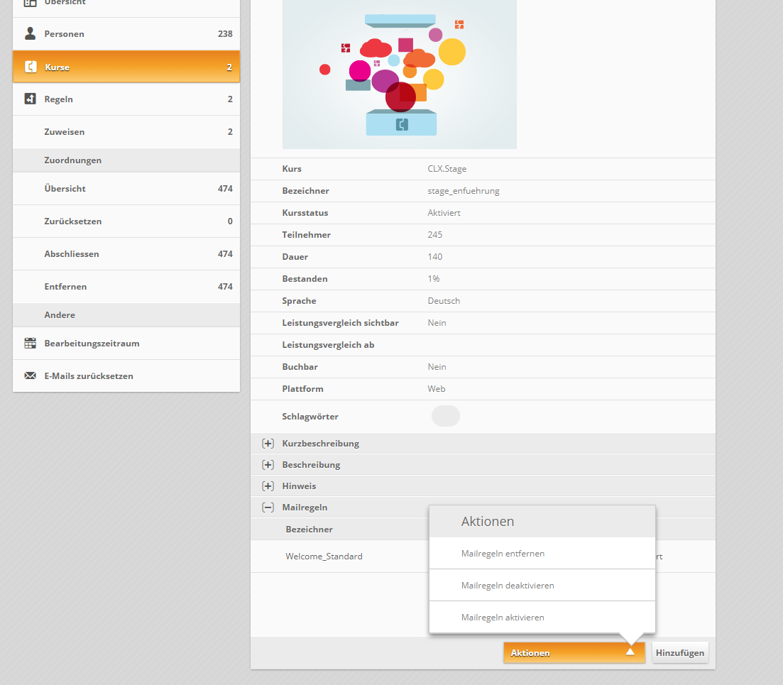The image size is (783, 685).
Task: Choose Mailregeln deaktivieren action
Action: pos(507,586)
